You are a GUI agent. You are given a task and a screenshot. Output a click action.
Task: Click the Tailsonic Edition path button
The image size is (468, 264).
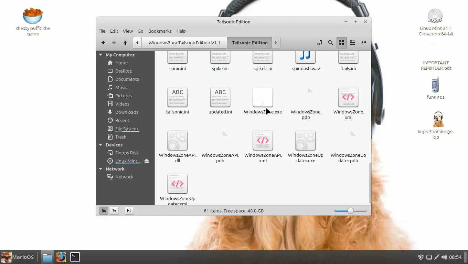pos(250,43)
